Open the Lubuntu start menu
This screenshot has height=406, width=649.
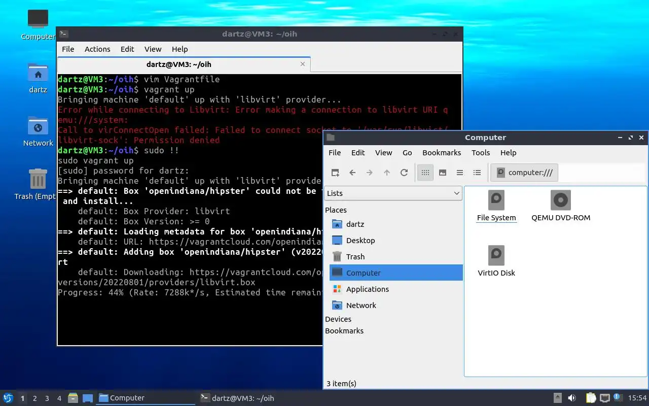point(8,398)
